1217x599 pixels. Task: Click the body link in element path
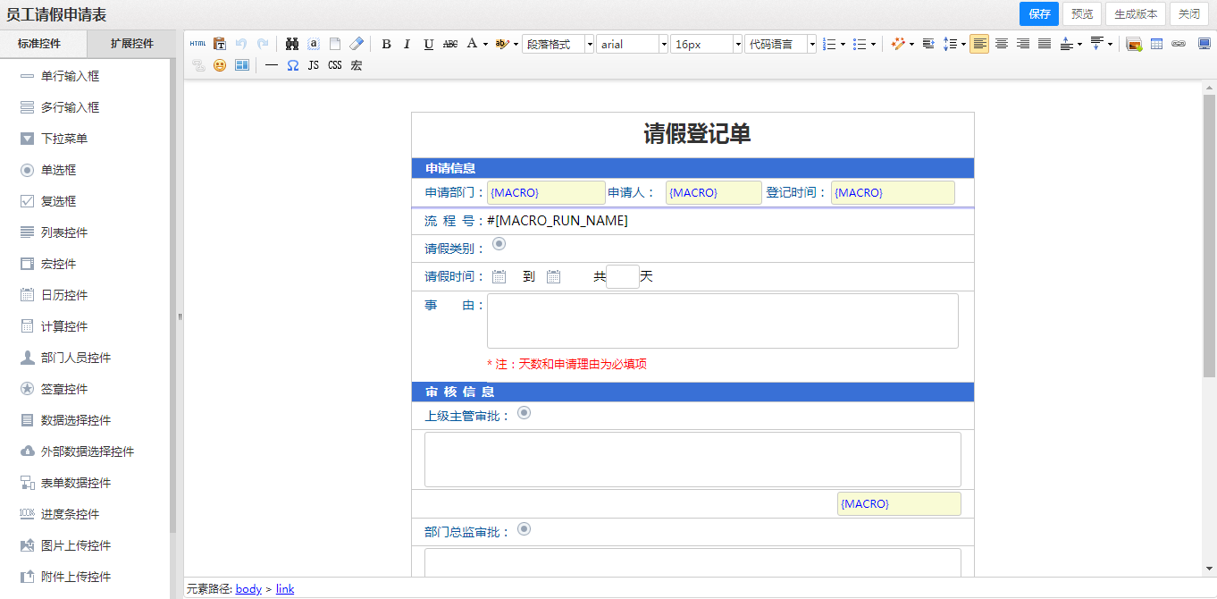click(248, 588)
